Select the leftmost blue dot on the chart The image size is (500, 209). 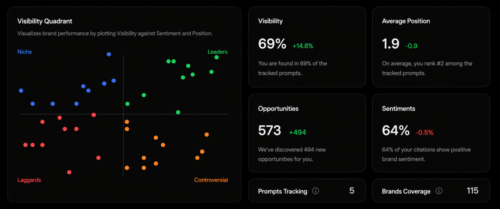click(21, 90)
